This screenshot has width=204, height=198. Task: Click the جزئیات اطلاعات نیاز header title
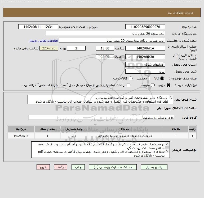click(181, 13)
